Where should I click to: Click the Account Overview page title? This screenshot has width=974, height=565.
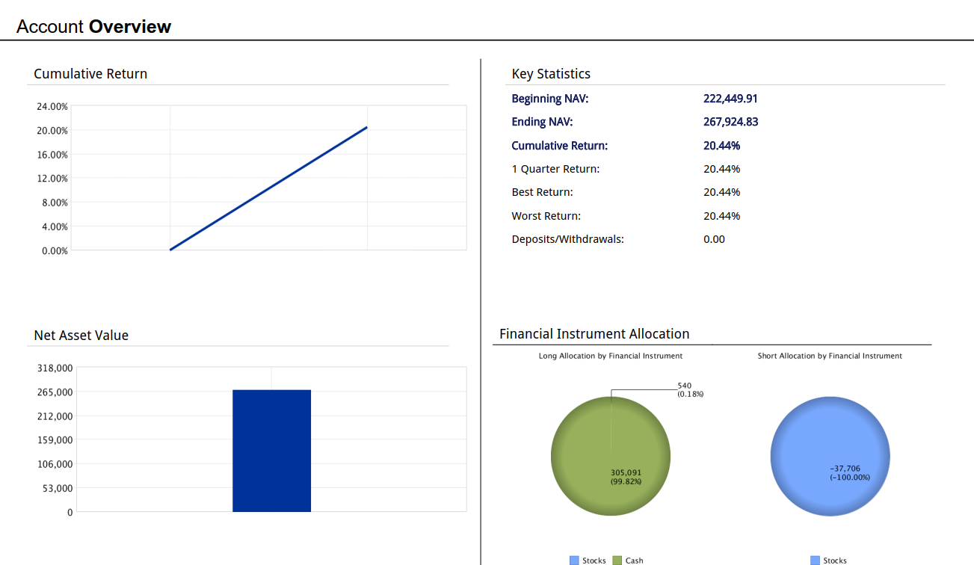pos(93,27)
